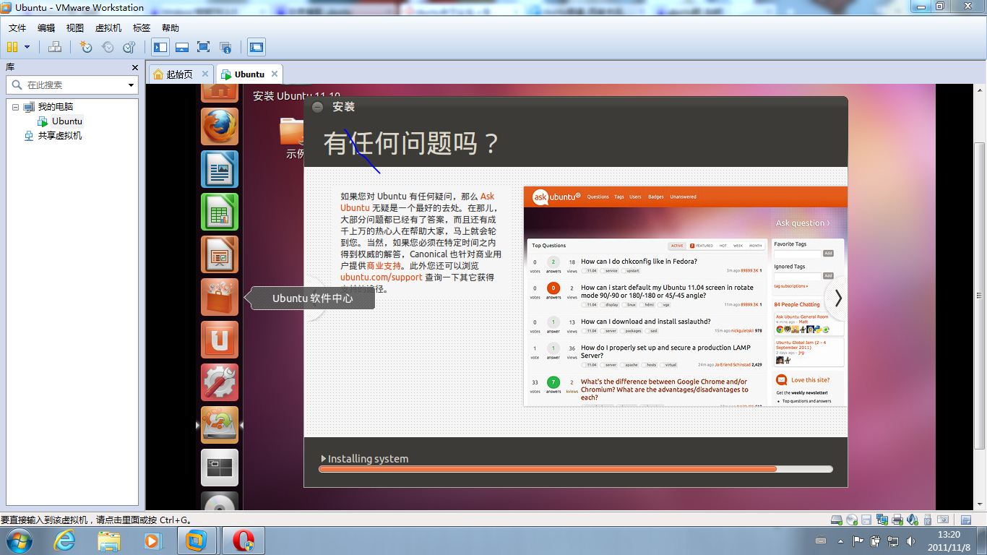Expand the Installing system details triangle

click(324, 459)
